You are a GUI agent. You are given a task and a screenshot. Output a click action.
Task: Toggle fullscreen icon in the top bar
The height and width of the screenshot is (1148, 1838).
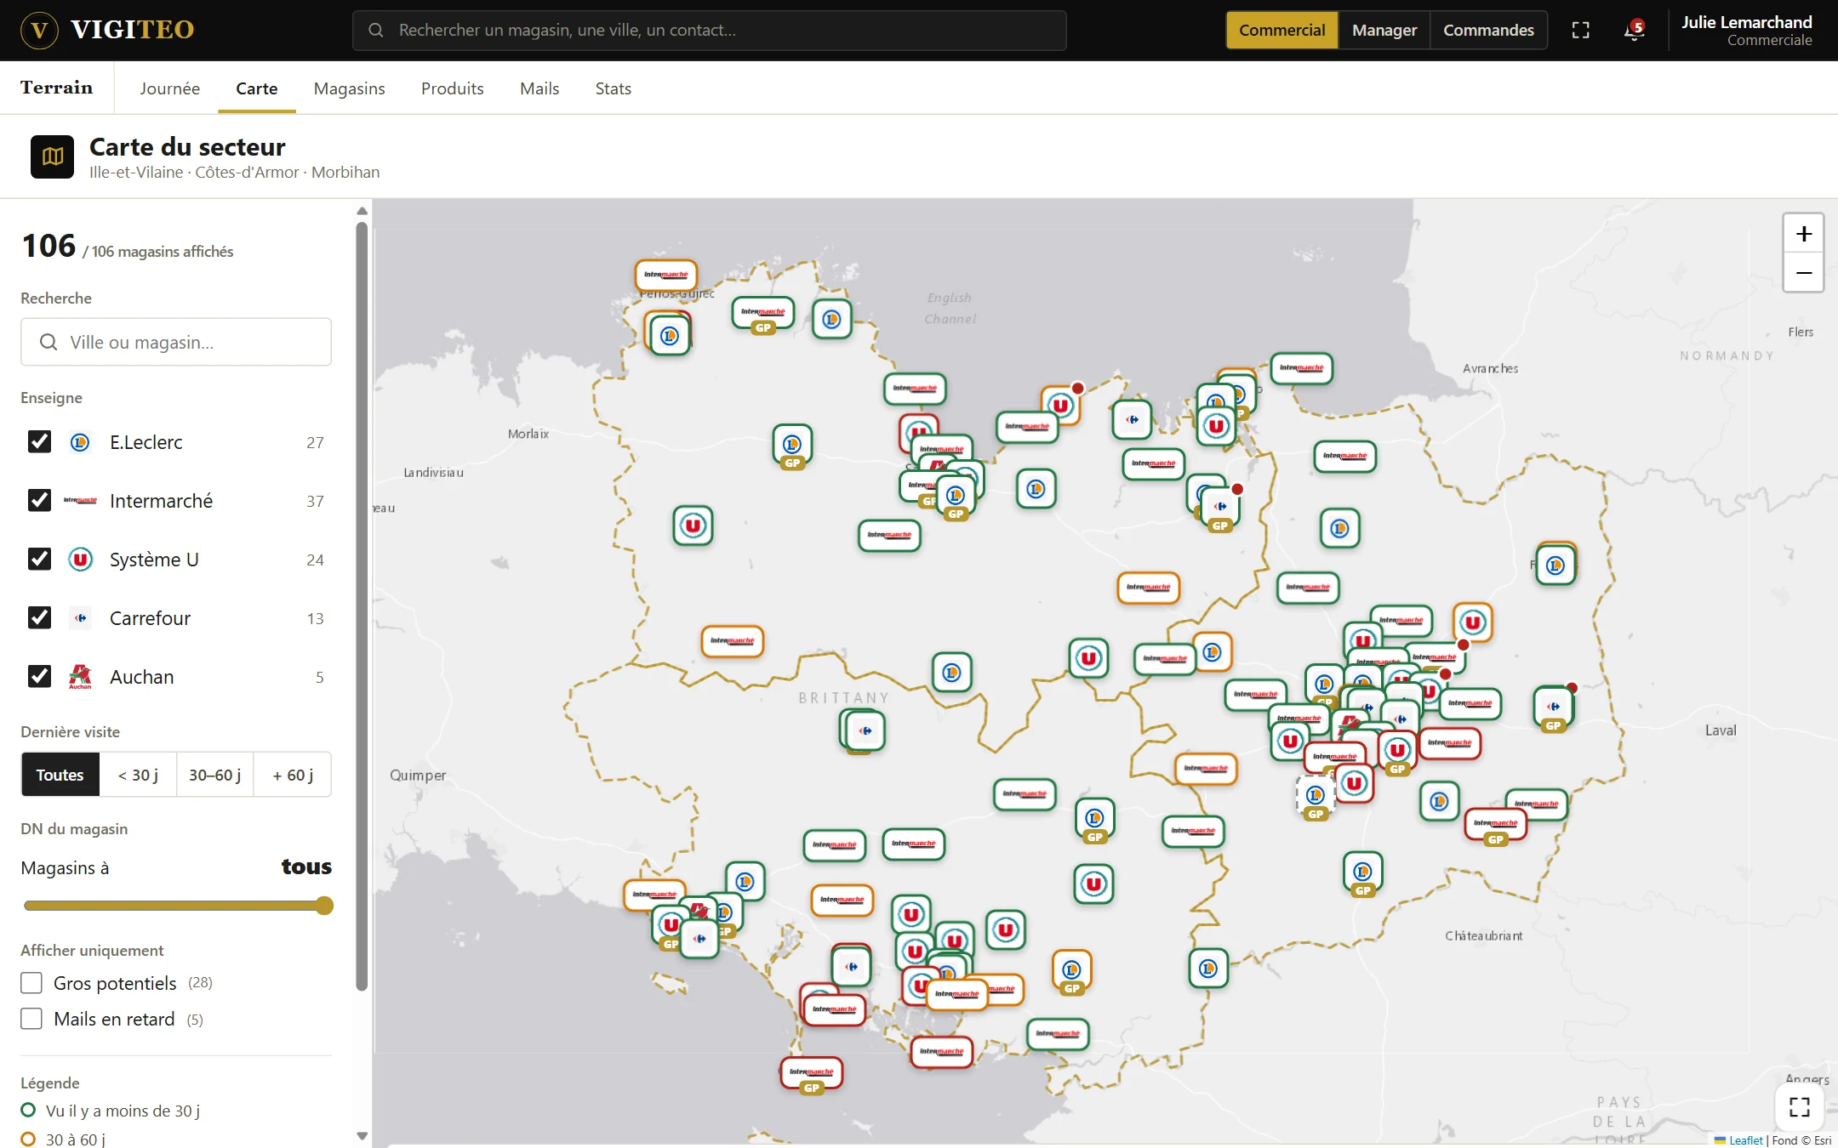click(1580, 31)
